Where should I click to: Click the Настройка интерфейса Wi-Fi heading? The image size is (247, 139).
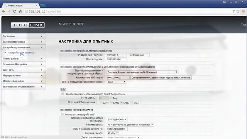pos(76,110)
